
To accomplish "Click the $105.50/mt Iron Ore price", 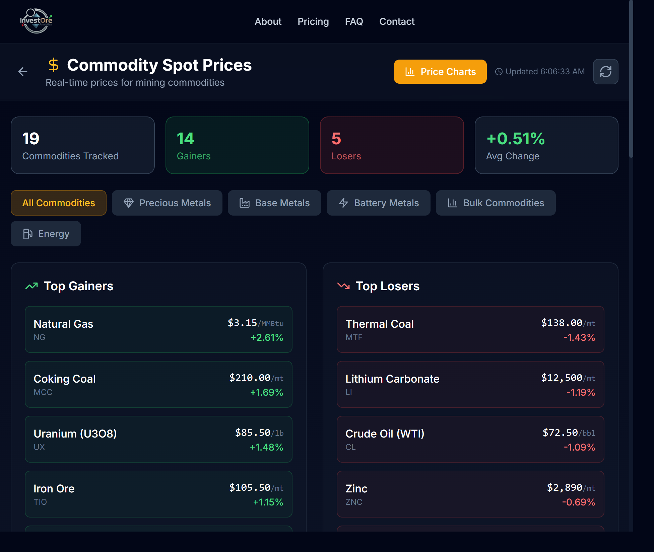I will pos(256,488).
